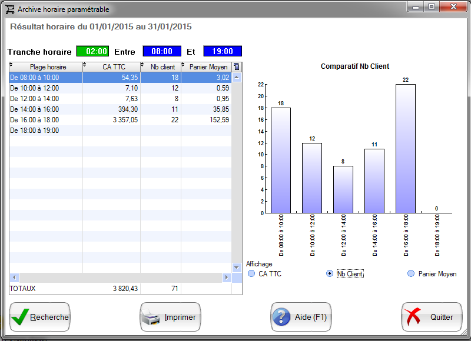
Task: Click the shopping cart icon in title bar
Action: (10, 9)
